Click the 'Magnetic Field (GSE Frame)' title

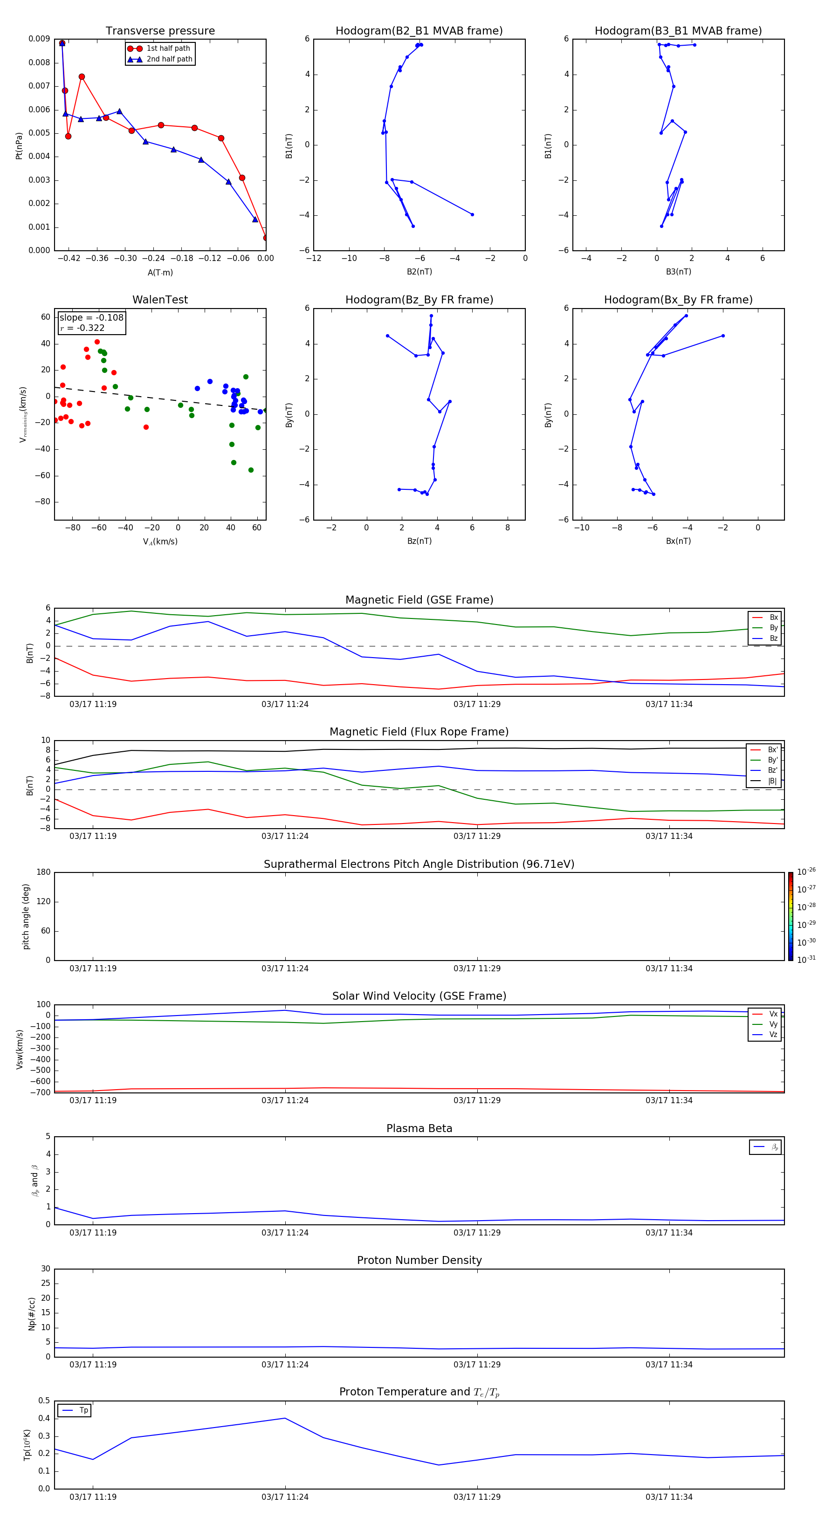(x=419, y=600)
